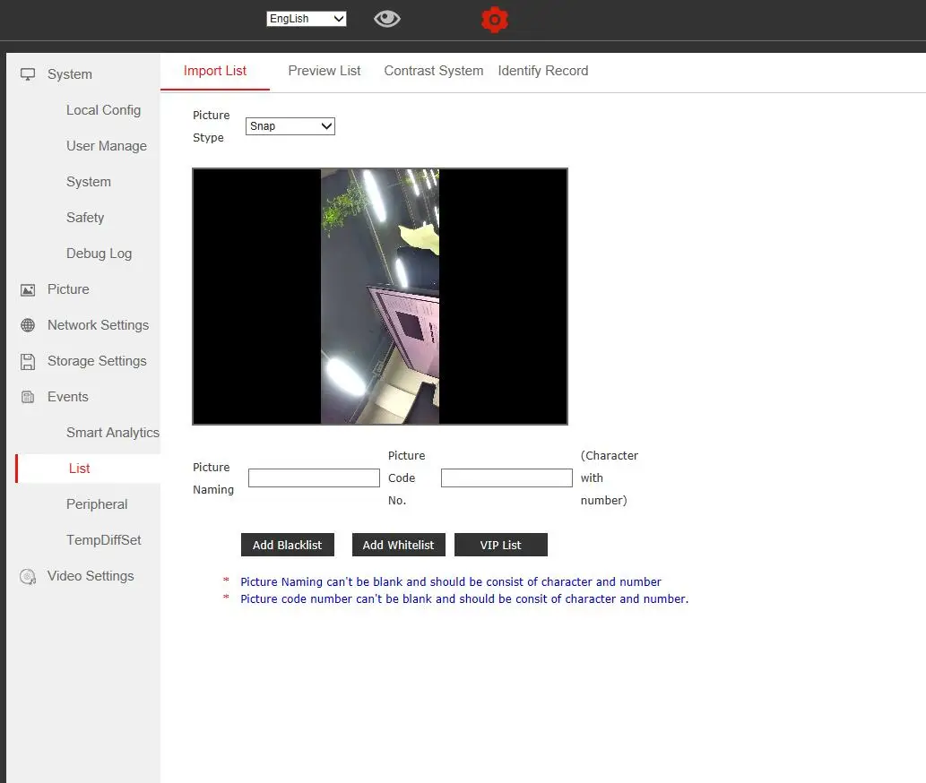The width and height of the screenshot is (926, 783).
Task: Switch to the Preview List tab
Action: [x=324, y=71]
